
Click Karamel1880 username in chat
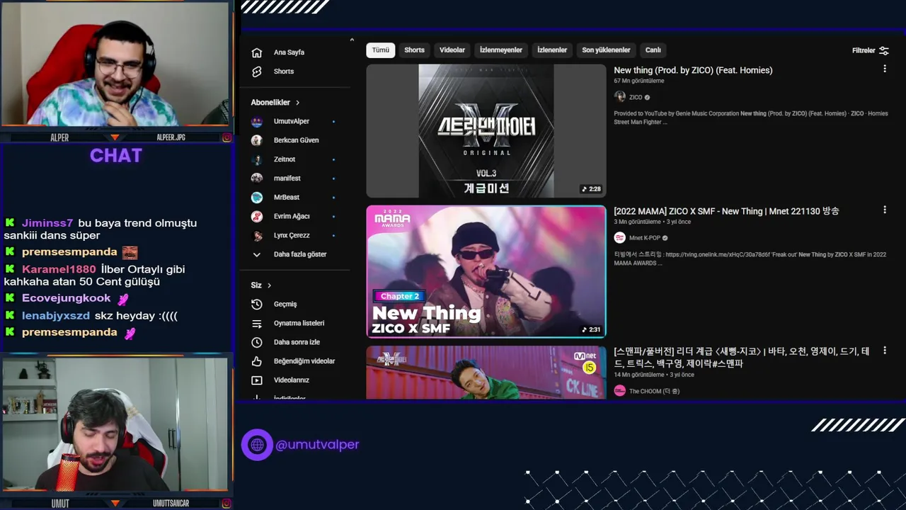click(59, 269)
